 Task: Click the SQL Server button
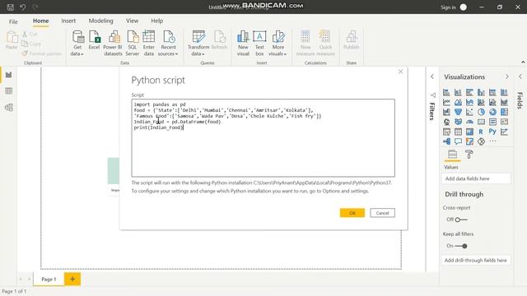click(133, 44)
